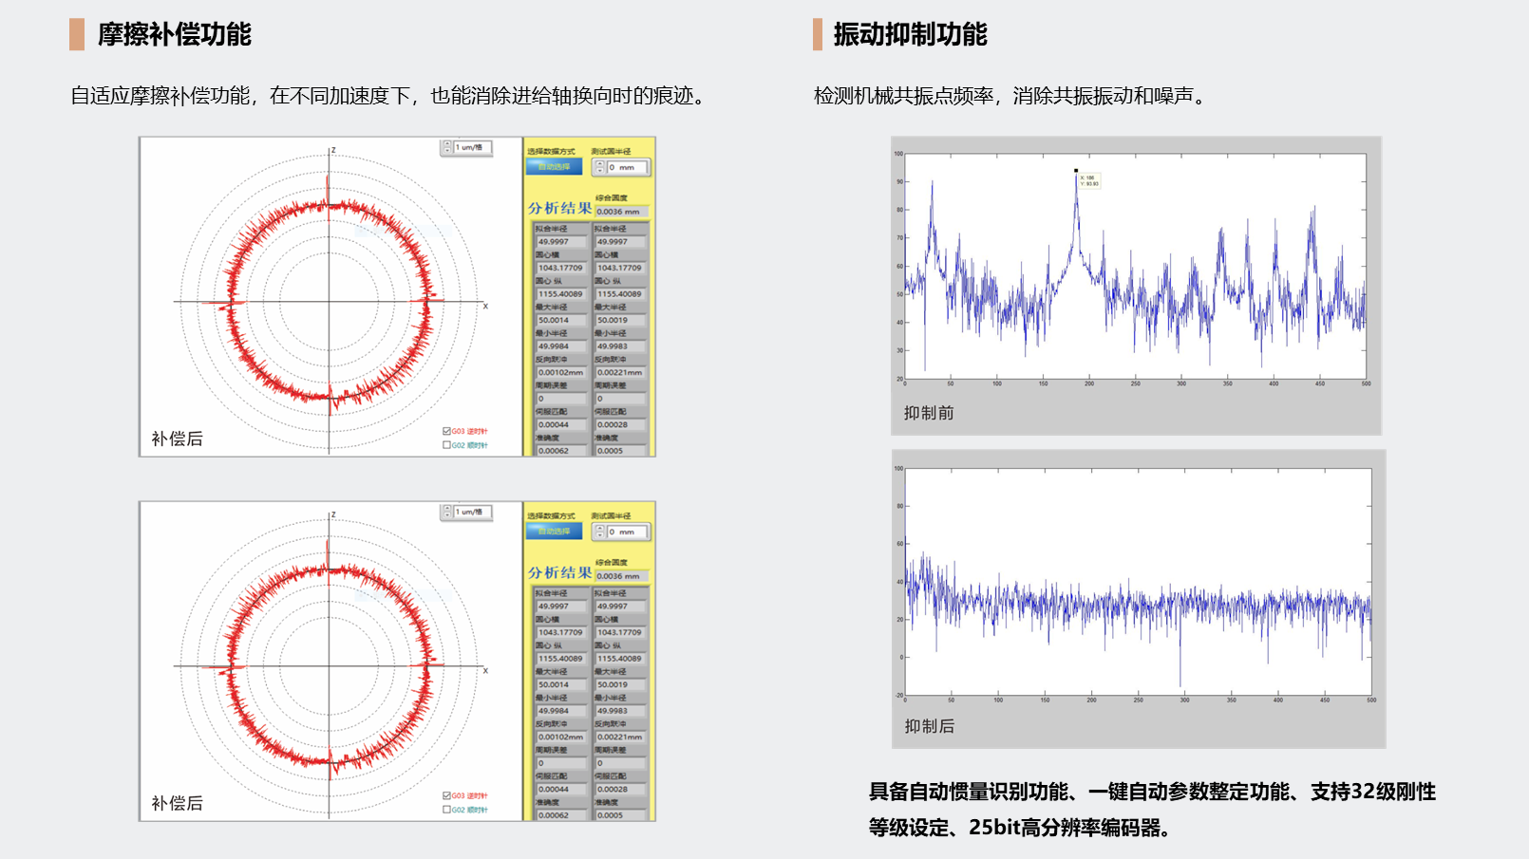
Task: Click the X/Y data tip label on spectrum
Action: point(1089,180)
